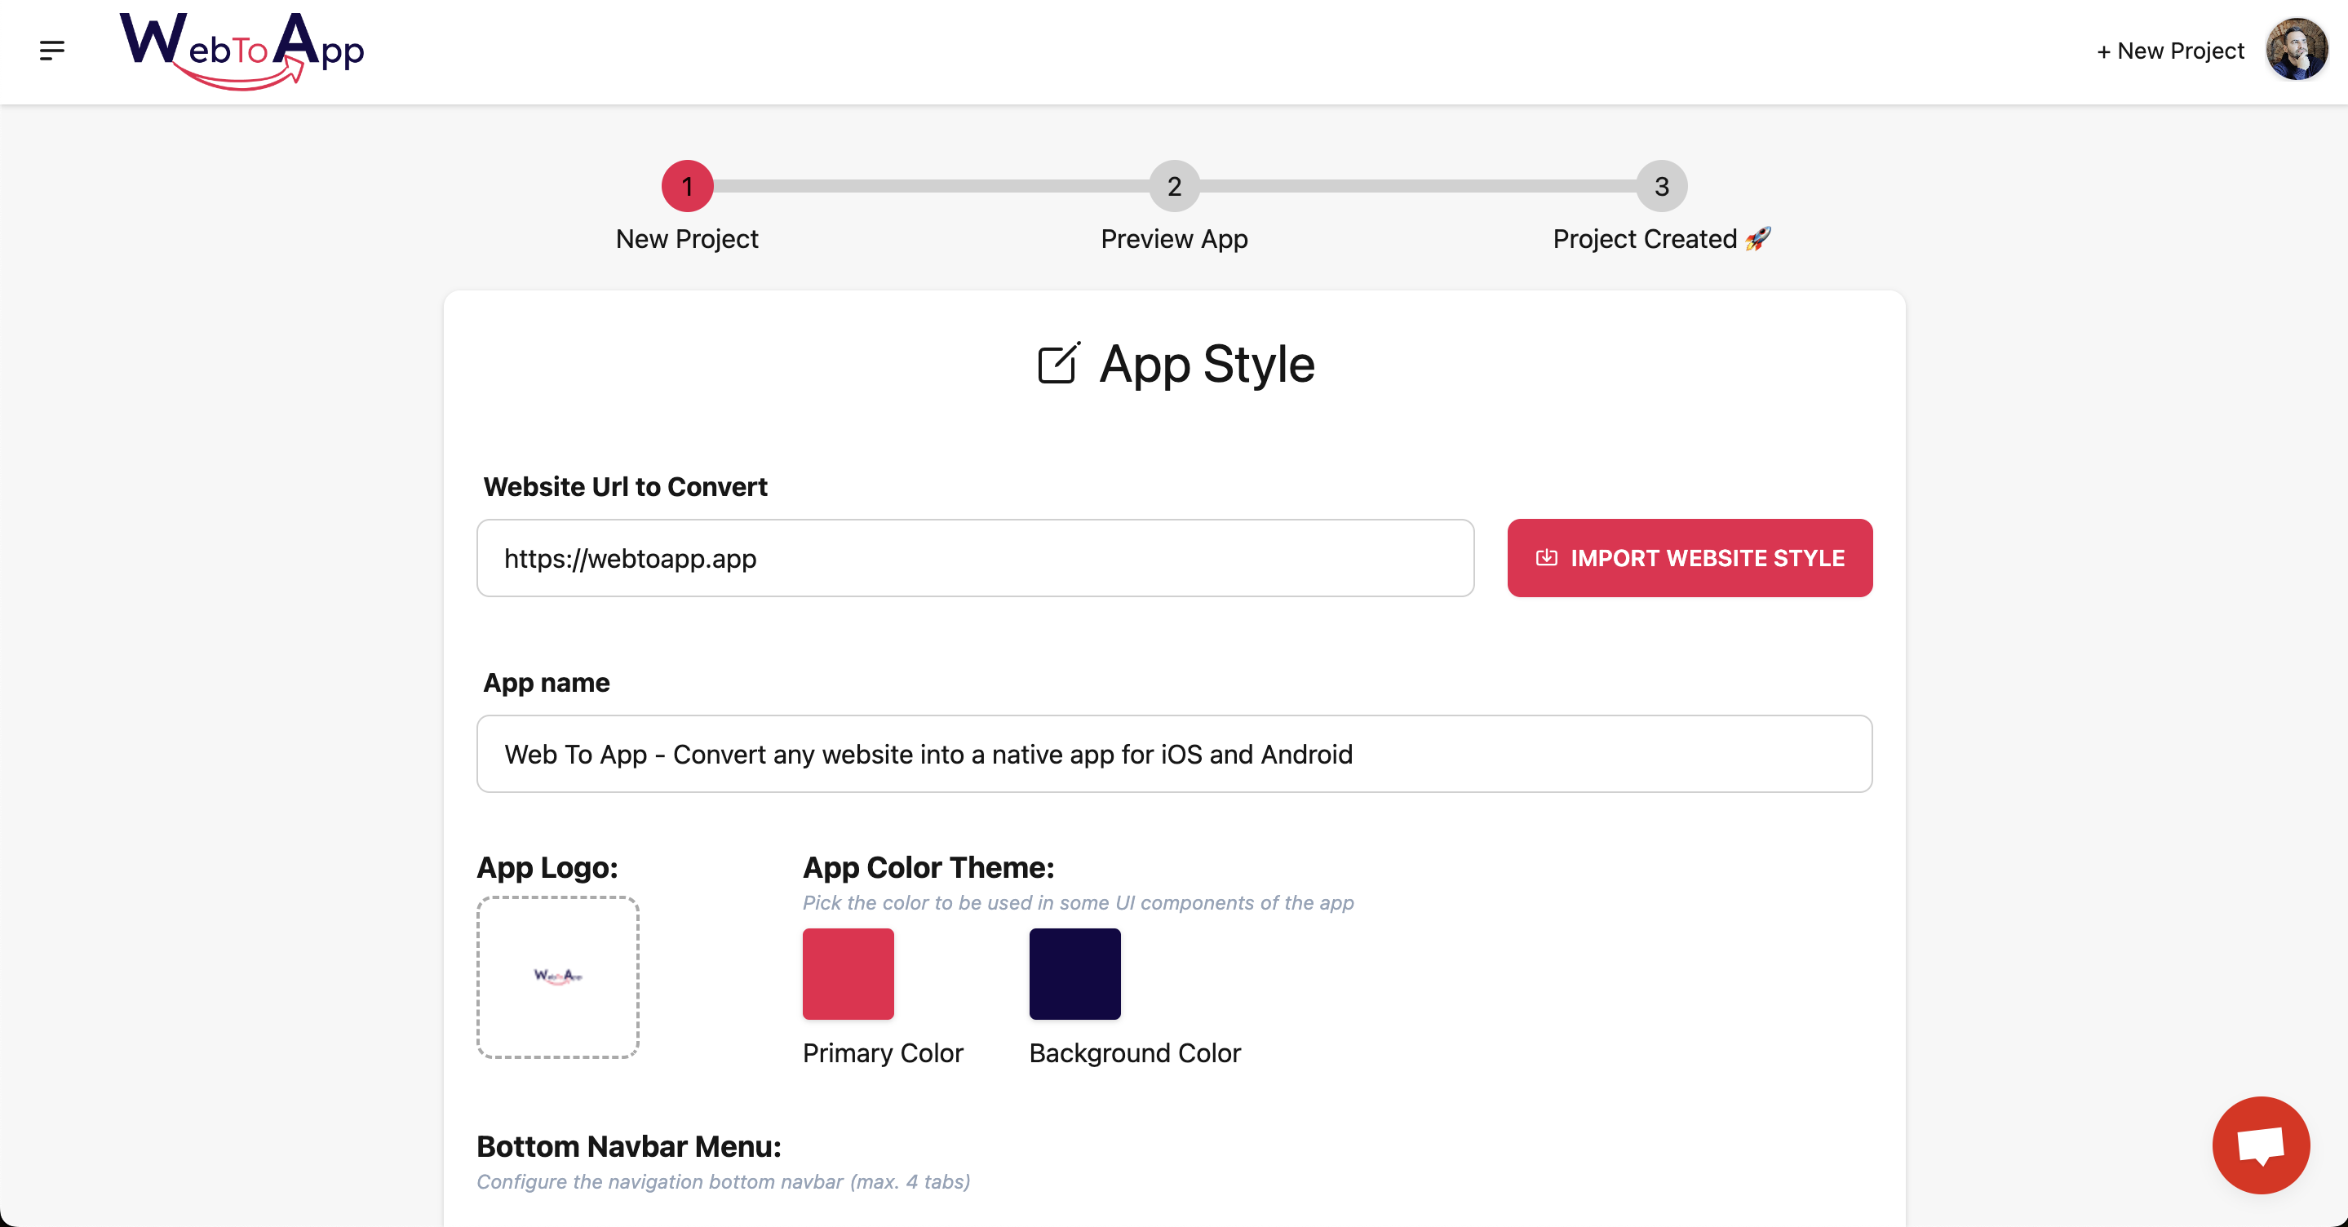Screen dimensions: 2348x1227
Task: Click the 'Primary Color' label
Action: click(882, 1053)
